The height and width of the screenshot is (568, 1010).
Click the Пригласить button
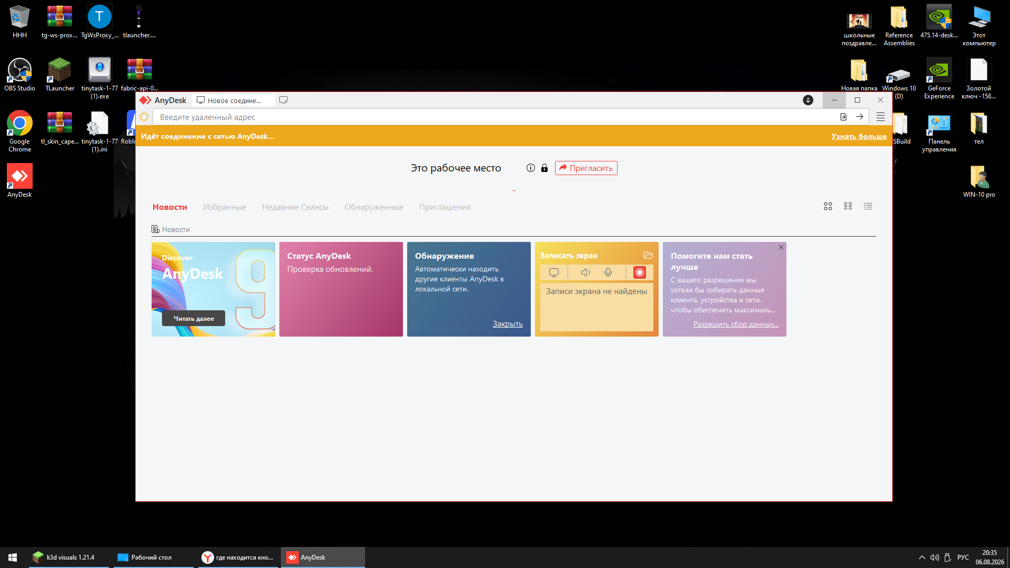(x=586, y=168)
